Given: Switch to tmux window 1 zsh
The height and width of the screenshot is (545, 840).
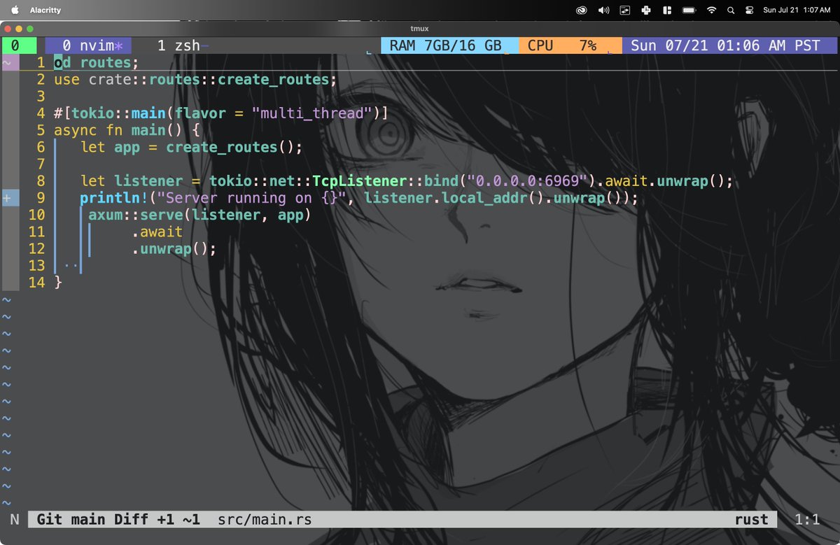Looking at the screenshot, I should pyautogui.click(x=183, y=45).
